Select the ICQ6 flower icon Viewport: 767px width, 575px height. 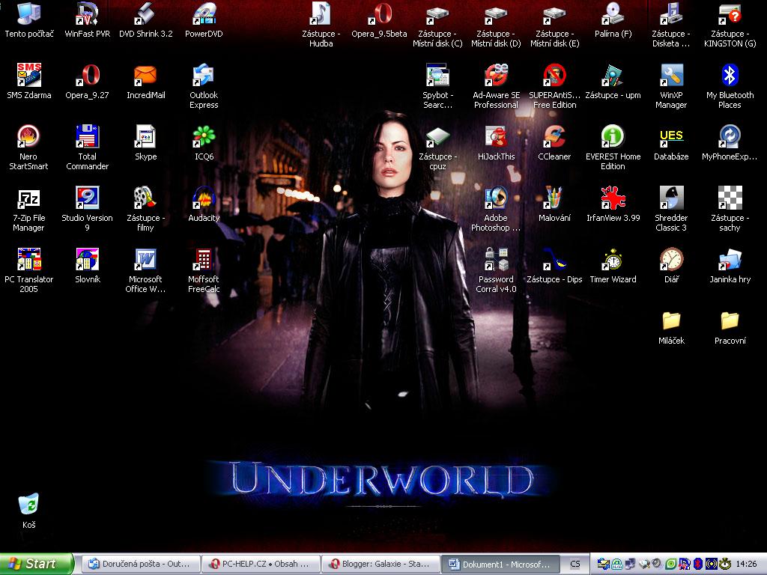[x=204, y=138]
